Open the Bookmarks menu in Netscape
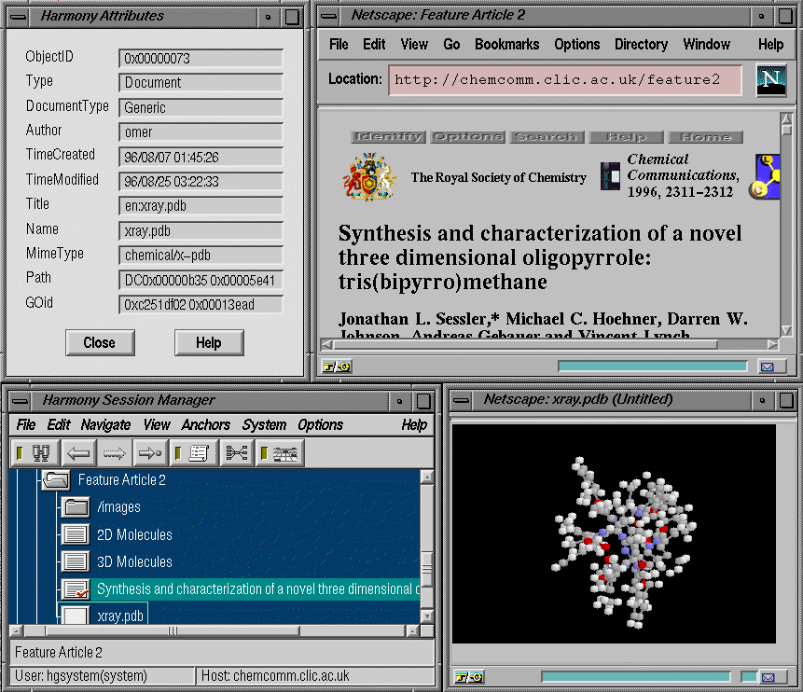Screen dimensions: 803x692 click(507, 45)
